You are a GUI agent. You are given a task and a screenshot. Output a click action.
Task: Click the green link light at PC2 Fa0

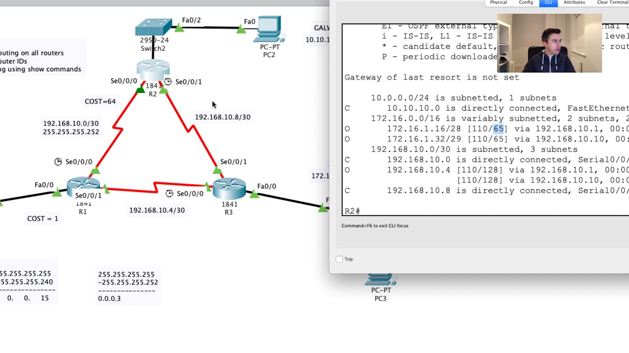[241, 30]
